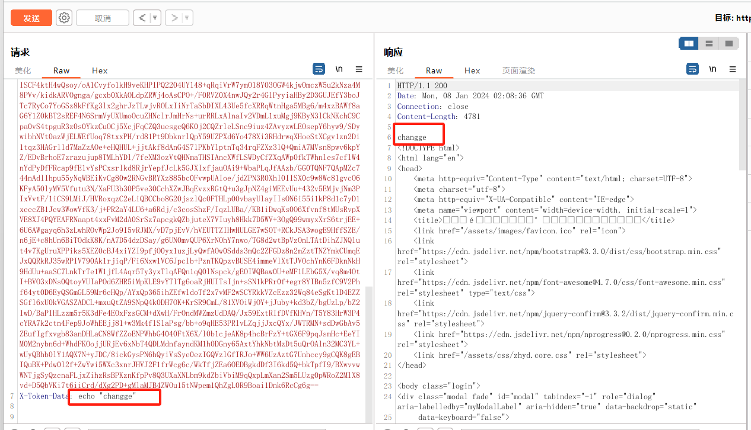Screen dimensions: 751x430
Task: Click the Content-Length: 4781 header
Action: point(438,117)
